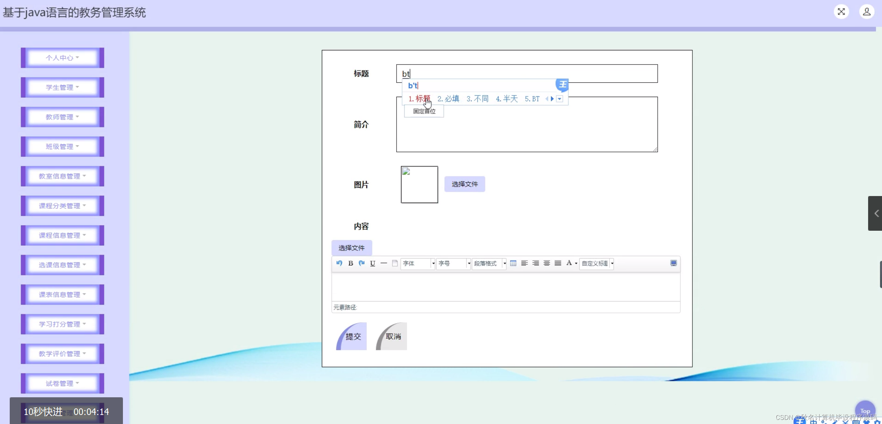Image resolution: width=882 pixels, height=424 pixels.
Task: Apply bold formatting with the B icon
Action: click(x=351, y=263)
